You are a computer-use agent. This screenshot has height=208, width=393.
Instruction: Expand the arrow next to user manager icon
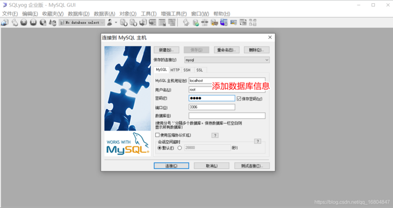pos(116,22)
